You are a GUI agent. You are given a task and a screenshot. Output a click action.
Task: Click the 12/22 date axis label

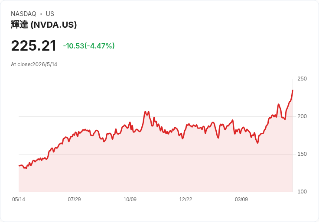186,199
